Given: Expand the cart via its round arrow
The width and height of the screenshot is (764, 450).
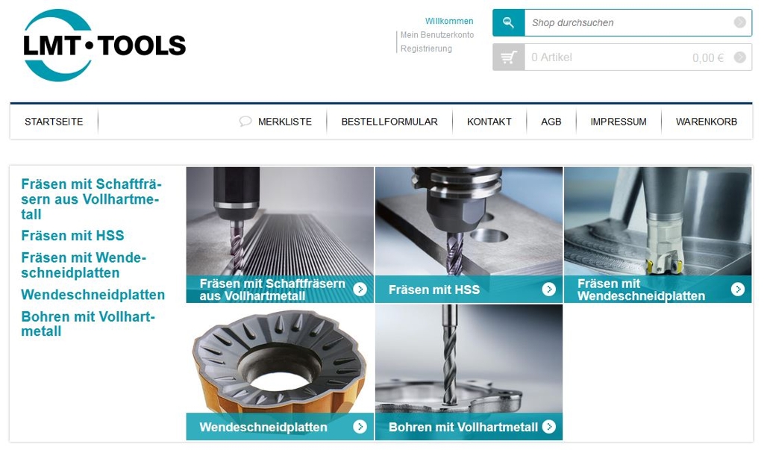Looking at the screenshot, I should click(x=739, y=57).
